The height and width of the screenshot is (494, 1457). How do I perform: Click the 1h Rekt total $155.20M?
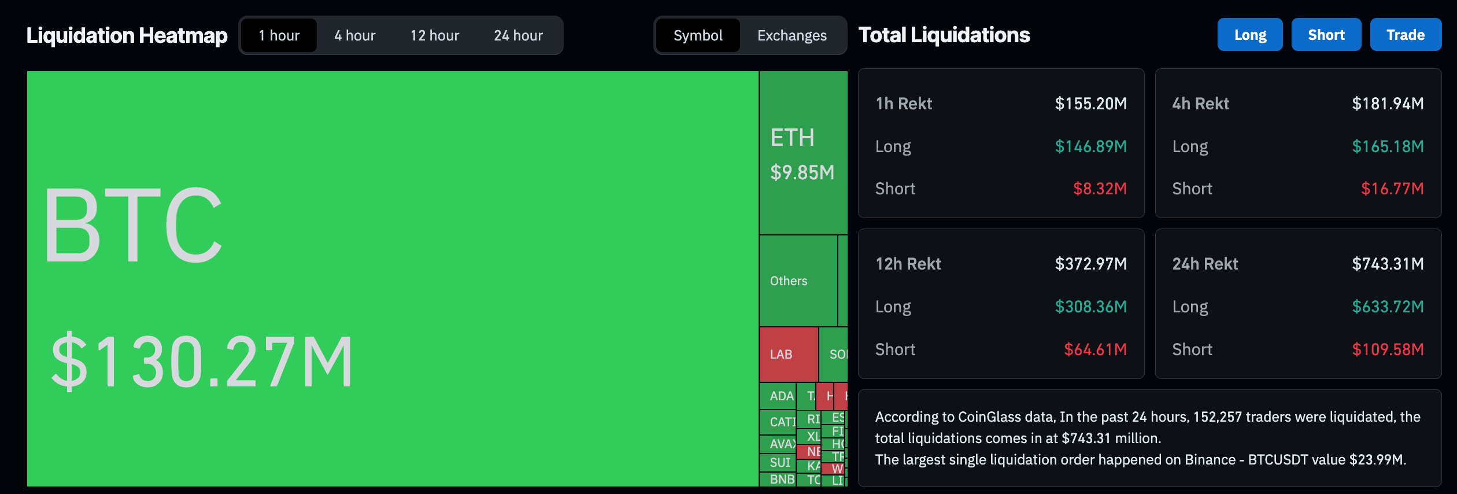click(1090, 104)
